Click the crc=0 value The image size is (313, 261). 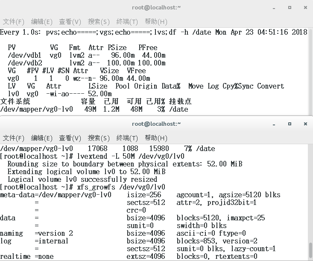(x=136, y=210)
